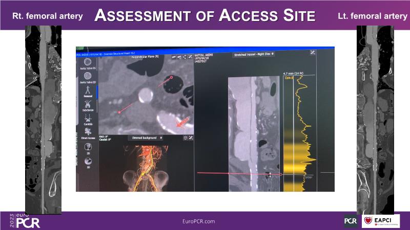
Task: Click the tools icon in the 3D rendering view
Action: pyautogui.click(x=191, y=138)
